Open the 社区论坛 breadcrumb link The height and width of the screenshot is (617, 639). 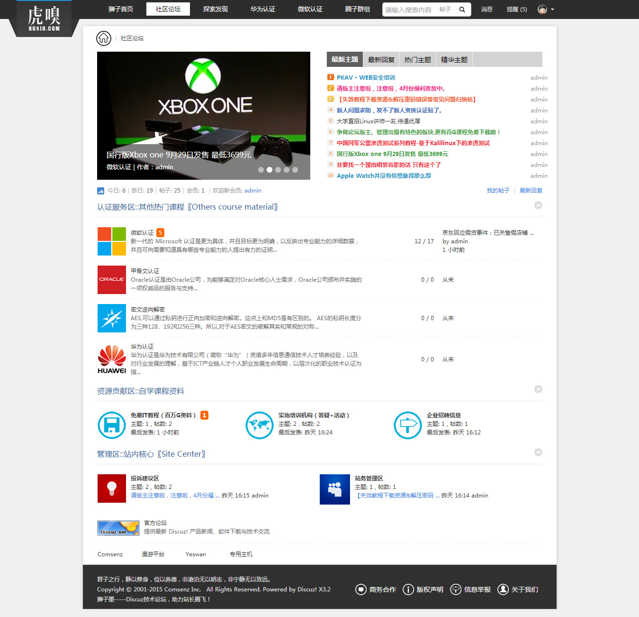coord(132,38)
